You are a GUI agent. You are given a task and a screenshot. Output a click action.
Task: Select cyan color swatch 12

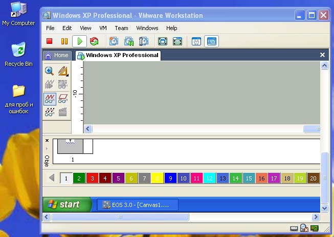tap(210, 178)
